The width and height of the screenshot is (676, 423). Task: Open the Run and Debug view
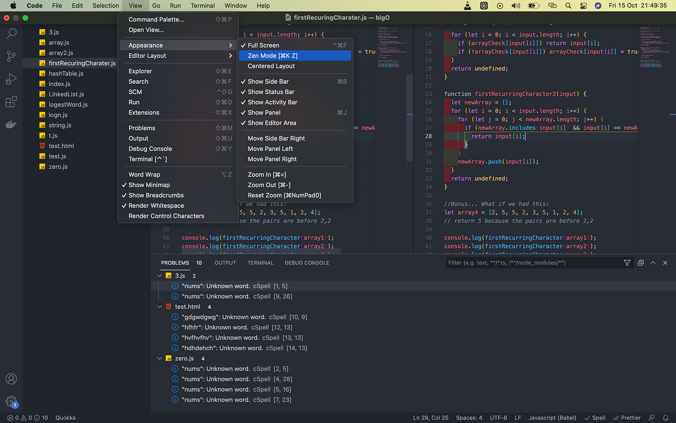pos(11,79)
